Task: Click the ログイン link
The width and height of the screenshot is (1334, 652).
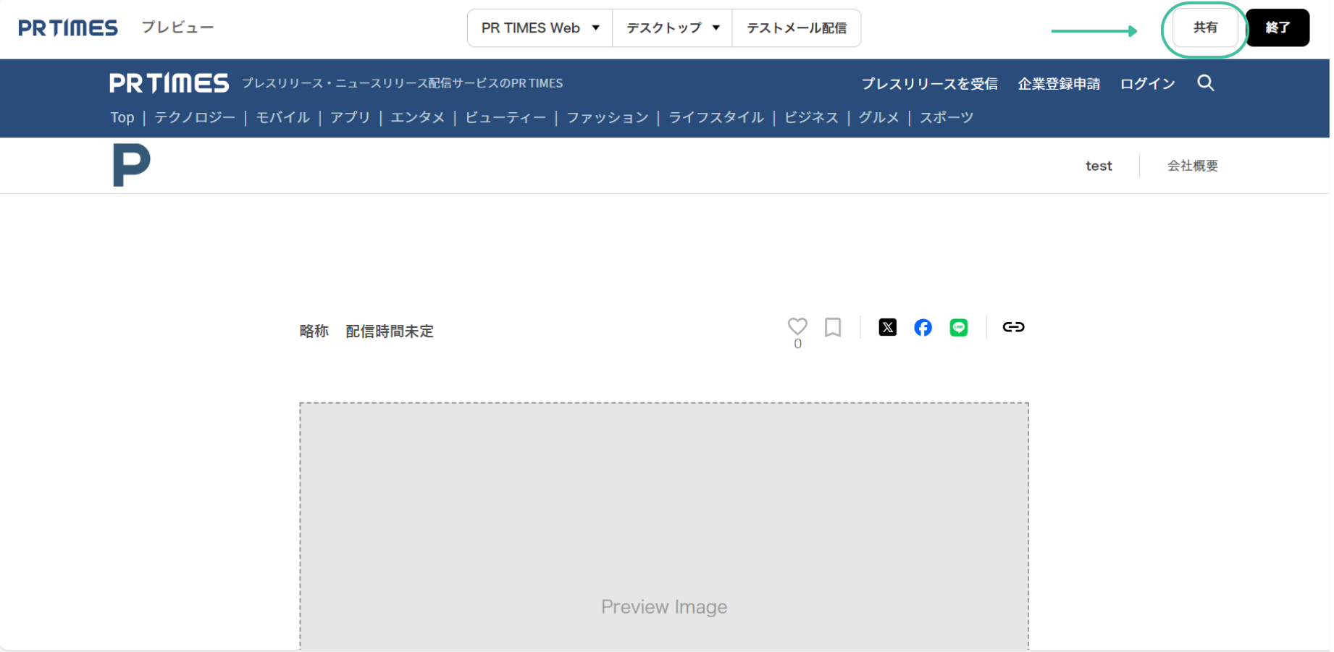Action: (1147, 84)
